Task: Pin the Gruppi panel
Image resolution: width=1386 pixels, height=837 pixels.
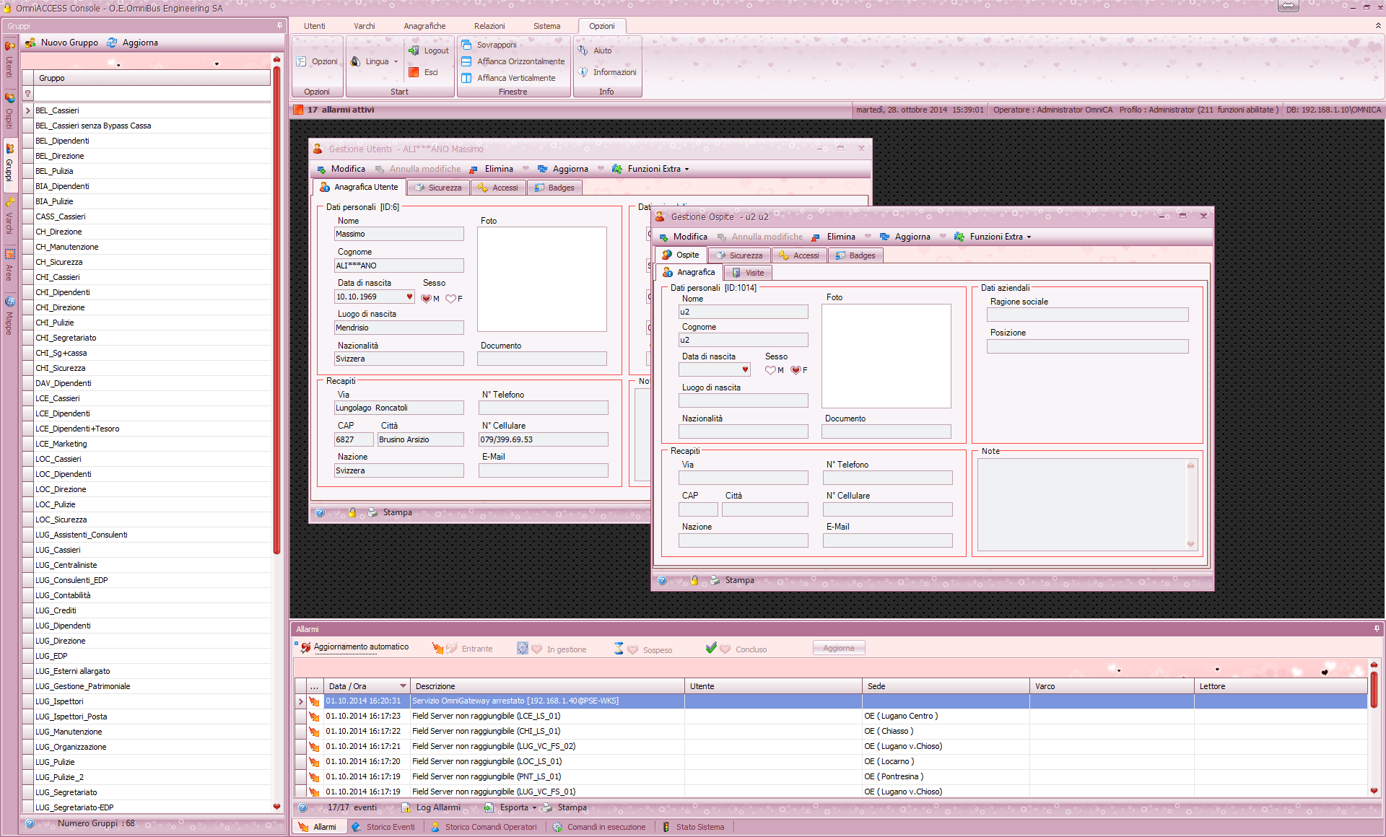Action: (280, 25)
